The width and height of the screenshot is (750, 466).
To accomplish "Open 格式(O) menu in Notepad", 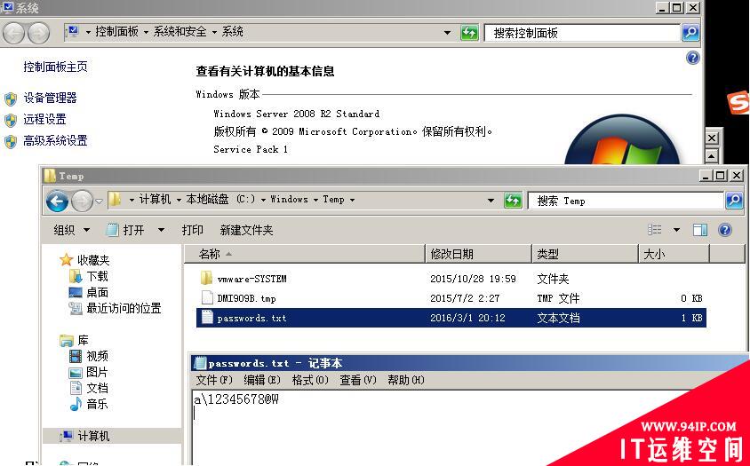I will click(310, 380).
